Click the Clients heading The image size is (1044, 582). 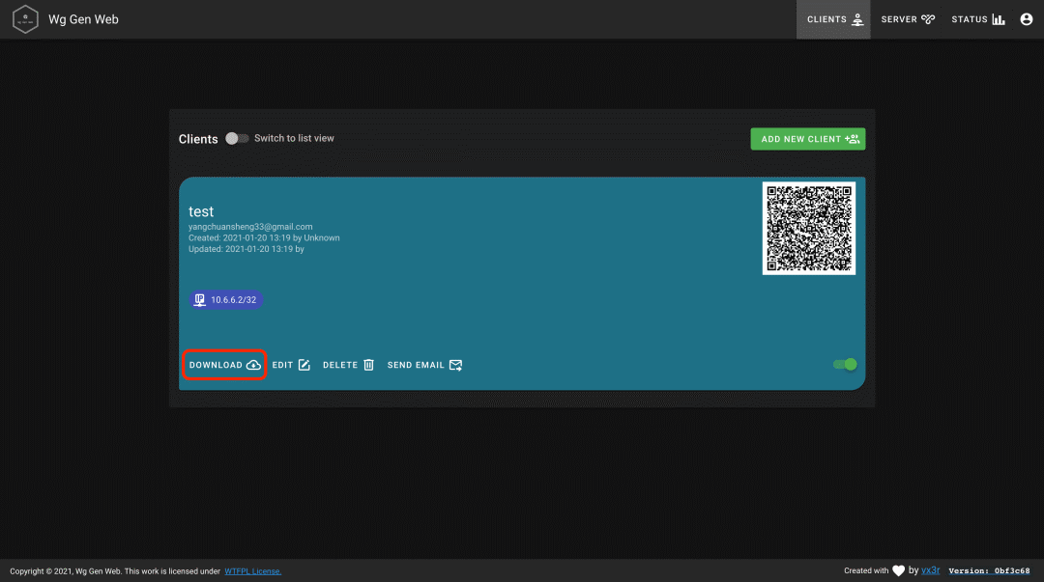point(198,139)
